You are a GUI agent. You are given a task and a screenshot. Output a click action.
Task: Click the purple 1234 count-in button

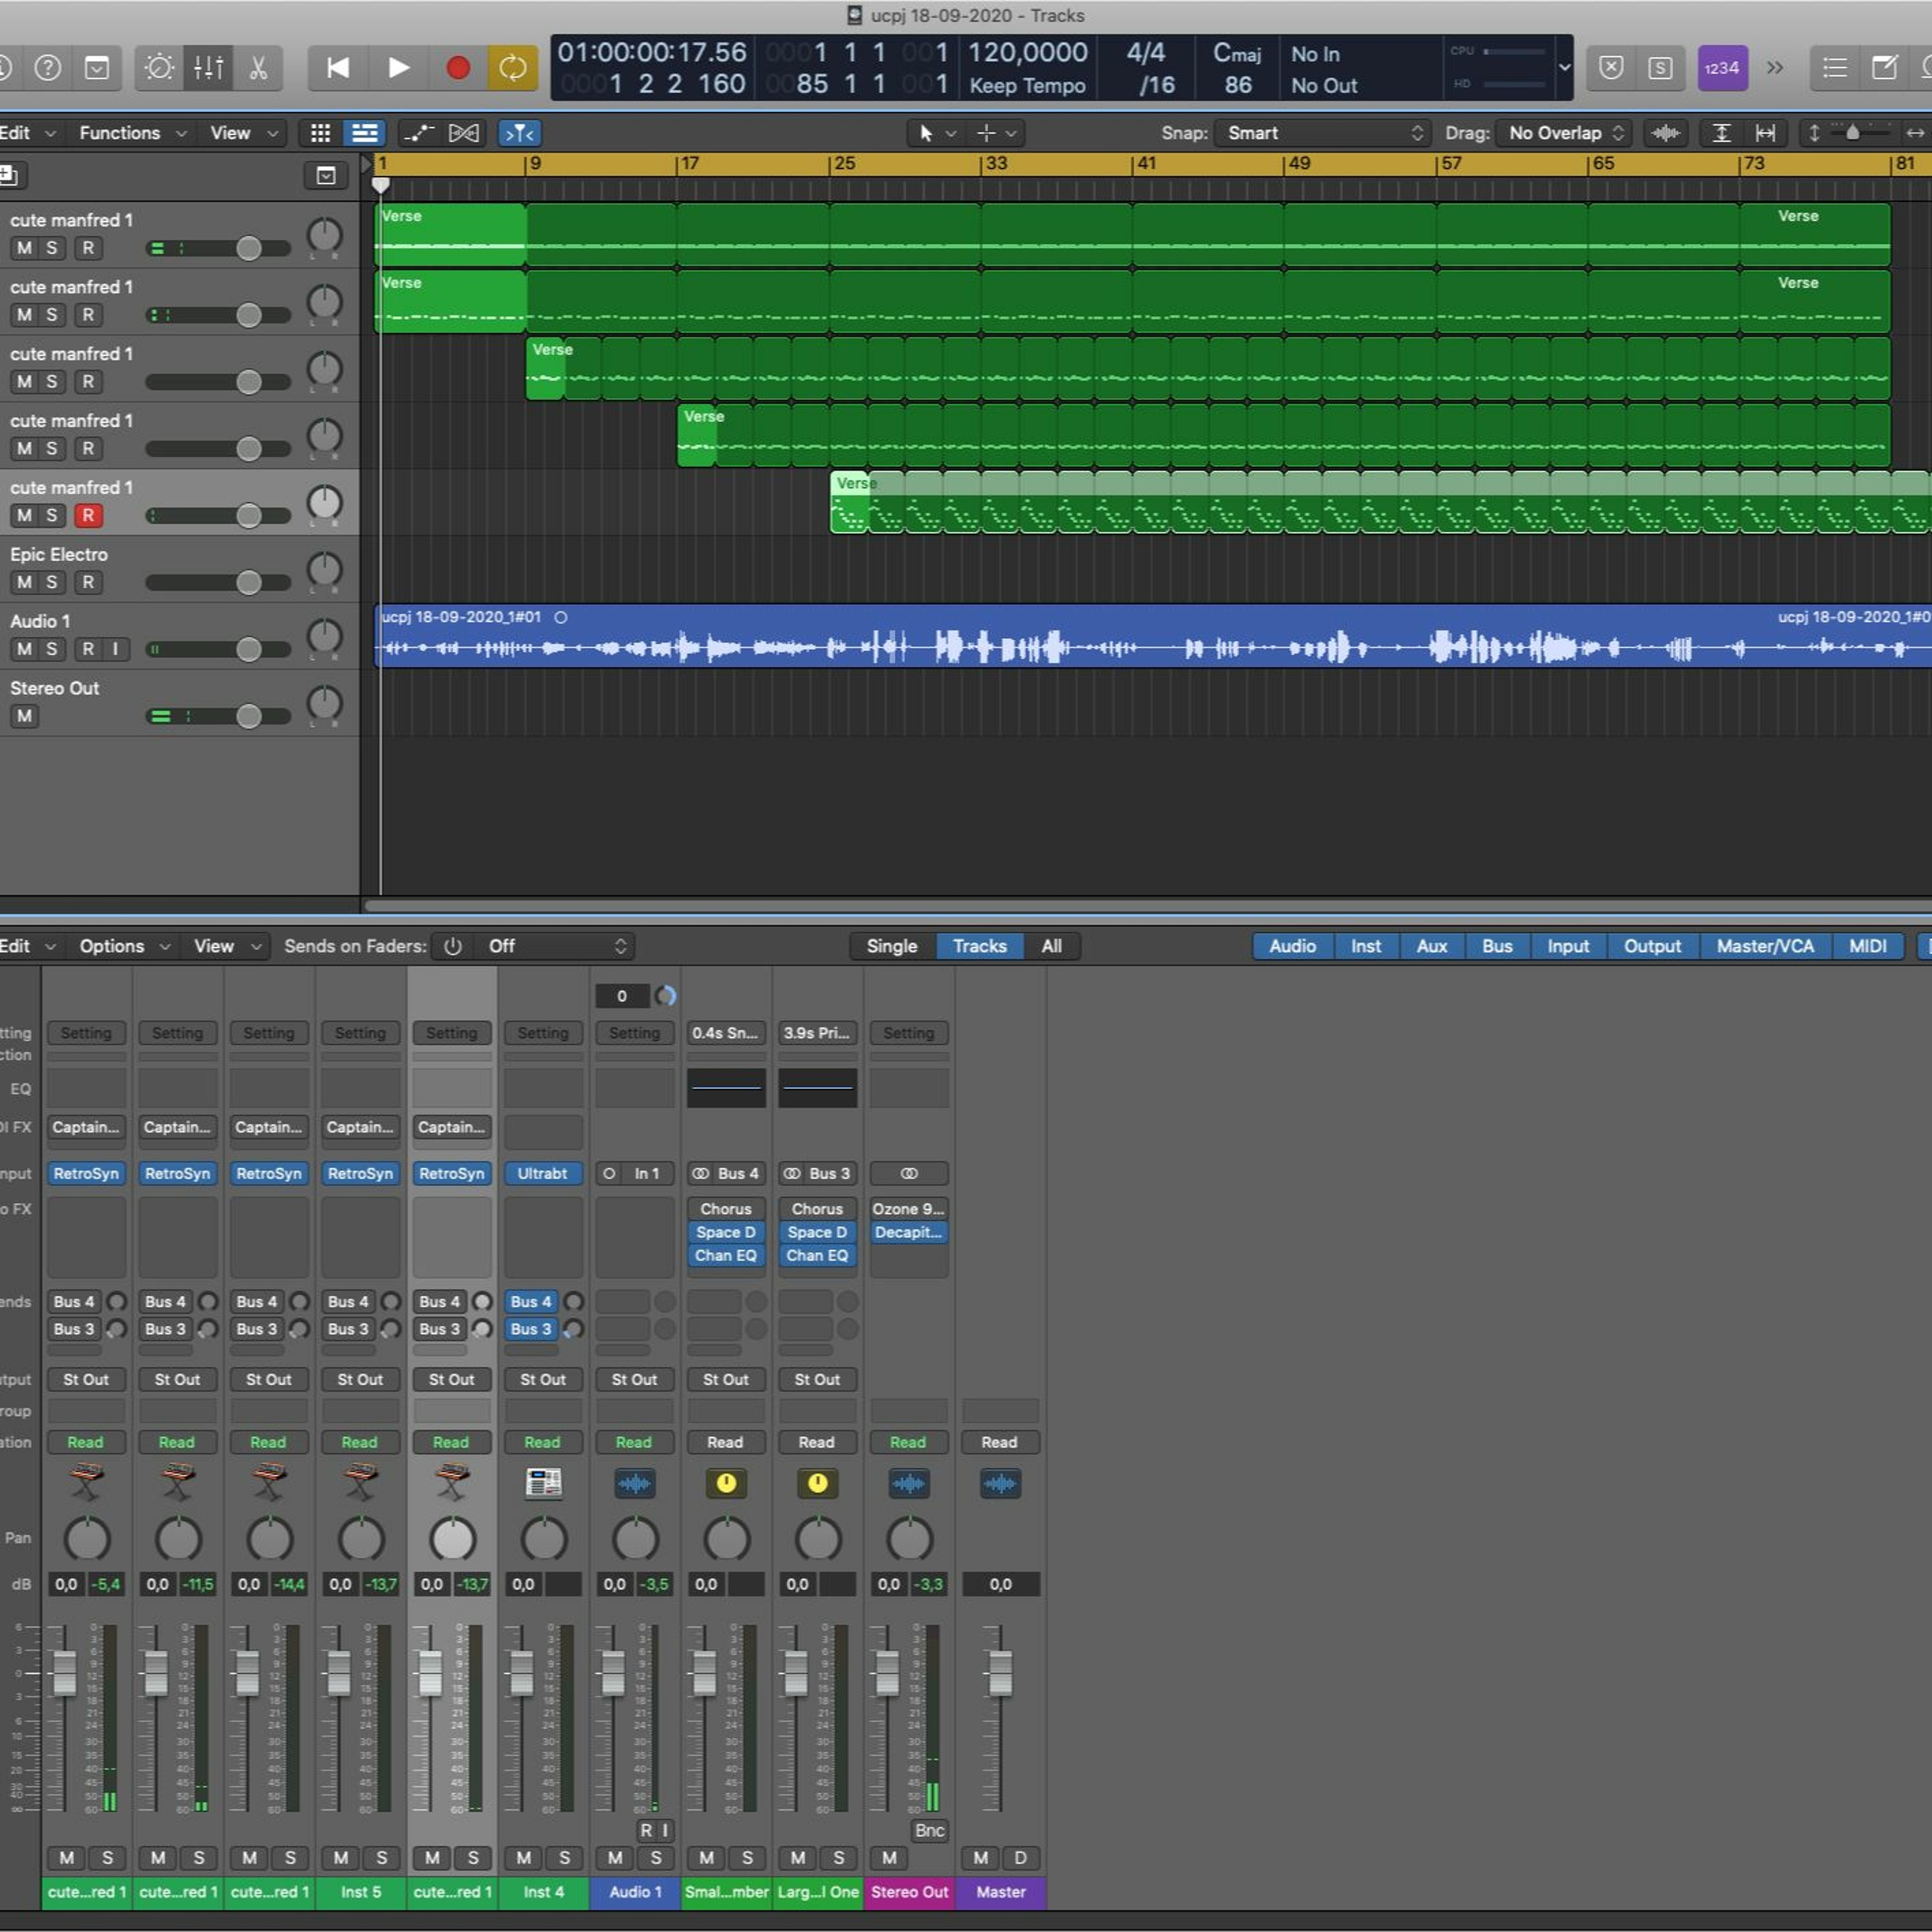tap(1722, 68)
